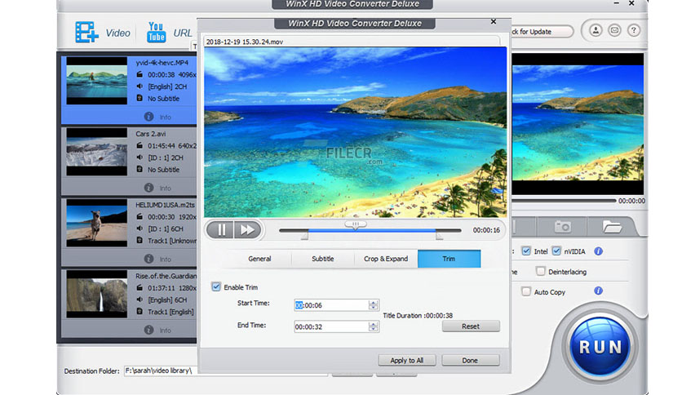682x395 pixels.
Task: Click the file name 2018-12-19 15.30.24.mov
Action: 245,42
